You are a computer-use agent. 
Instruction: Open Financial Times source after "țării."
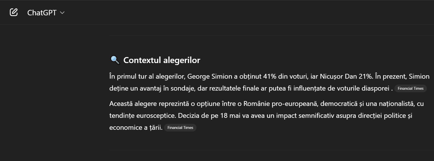coord(180,127)
